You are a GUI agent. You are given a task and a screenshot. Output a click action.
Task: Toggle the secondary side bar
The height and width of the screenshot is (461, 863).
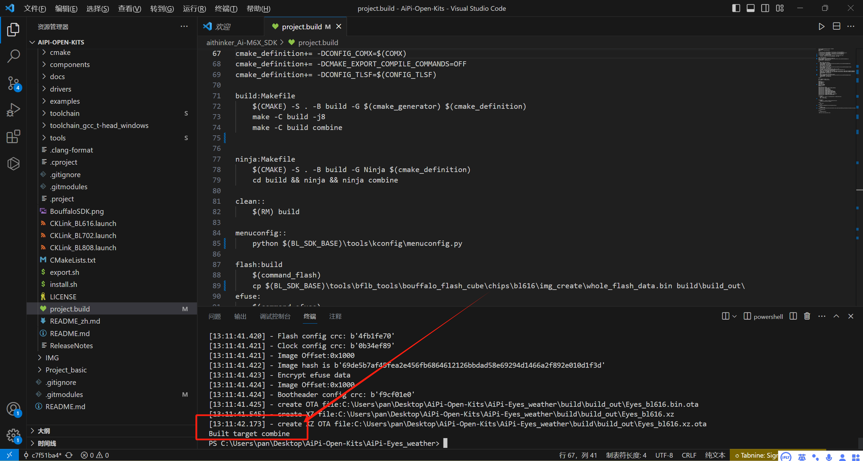tap(765, 8)
